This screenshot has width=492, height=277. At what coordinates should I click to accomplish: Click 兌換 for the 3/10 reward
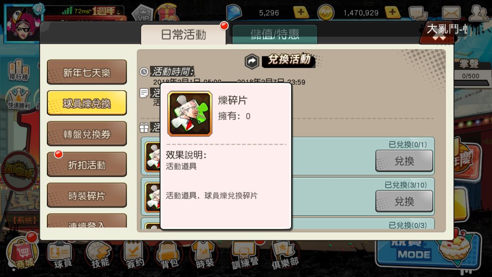[x=404, y=201]
